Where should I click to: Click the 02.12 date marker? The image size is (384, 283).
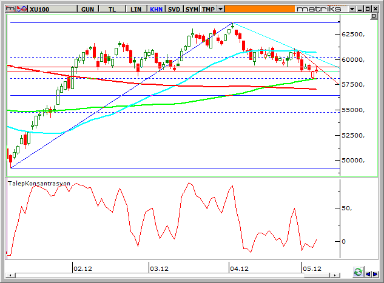coord(83,268)
